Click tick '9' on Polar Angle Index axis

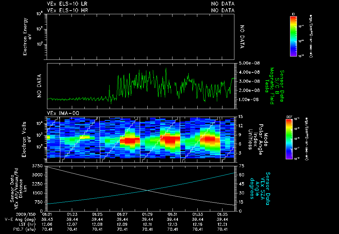pyautogui.click(x=240, y=135)
